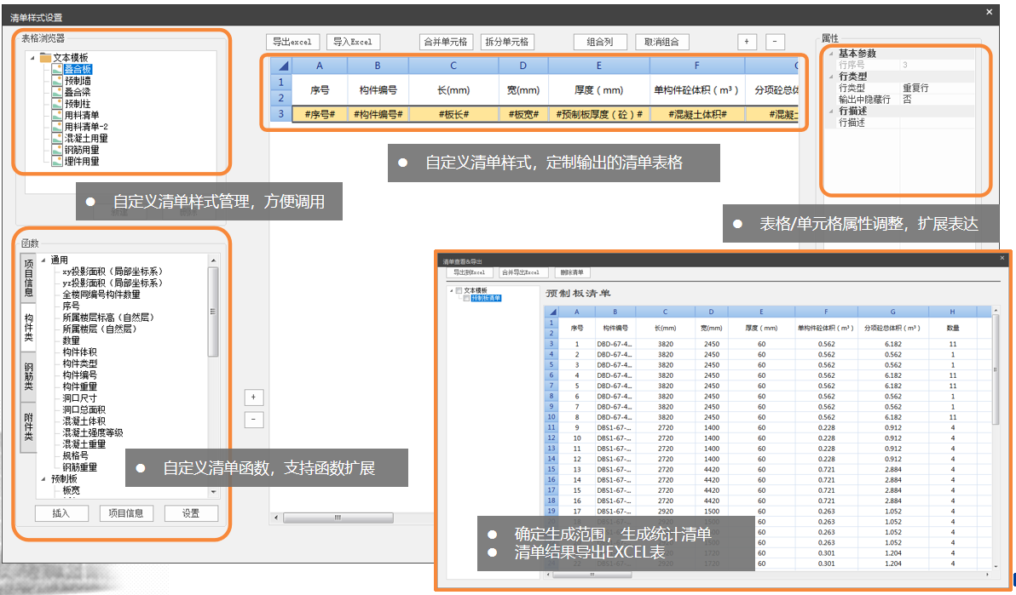Click the 钢筋用量 template icon

coord(57,150)
